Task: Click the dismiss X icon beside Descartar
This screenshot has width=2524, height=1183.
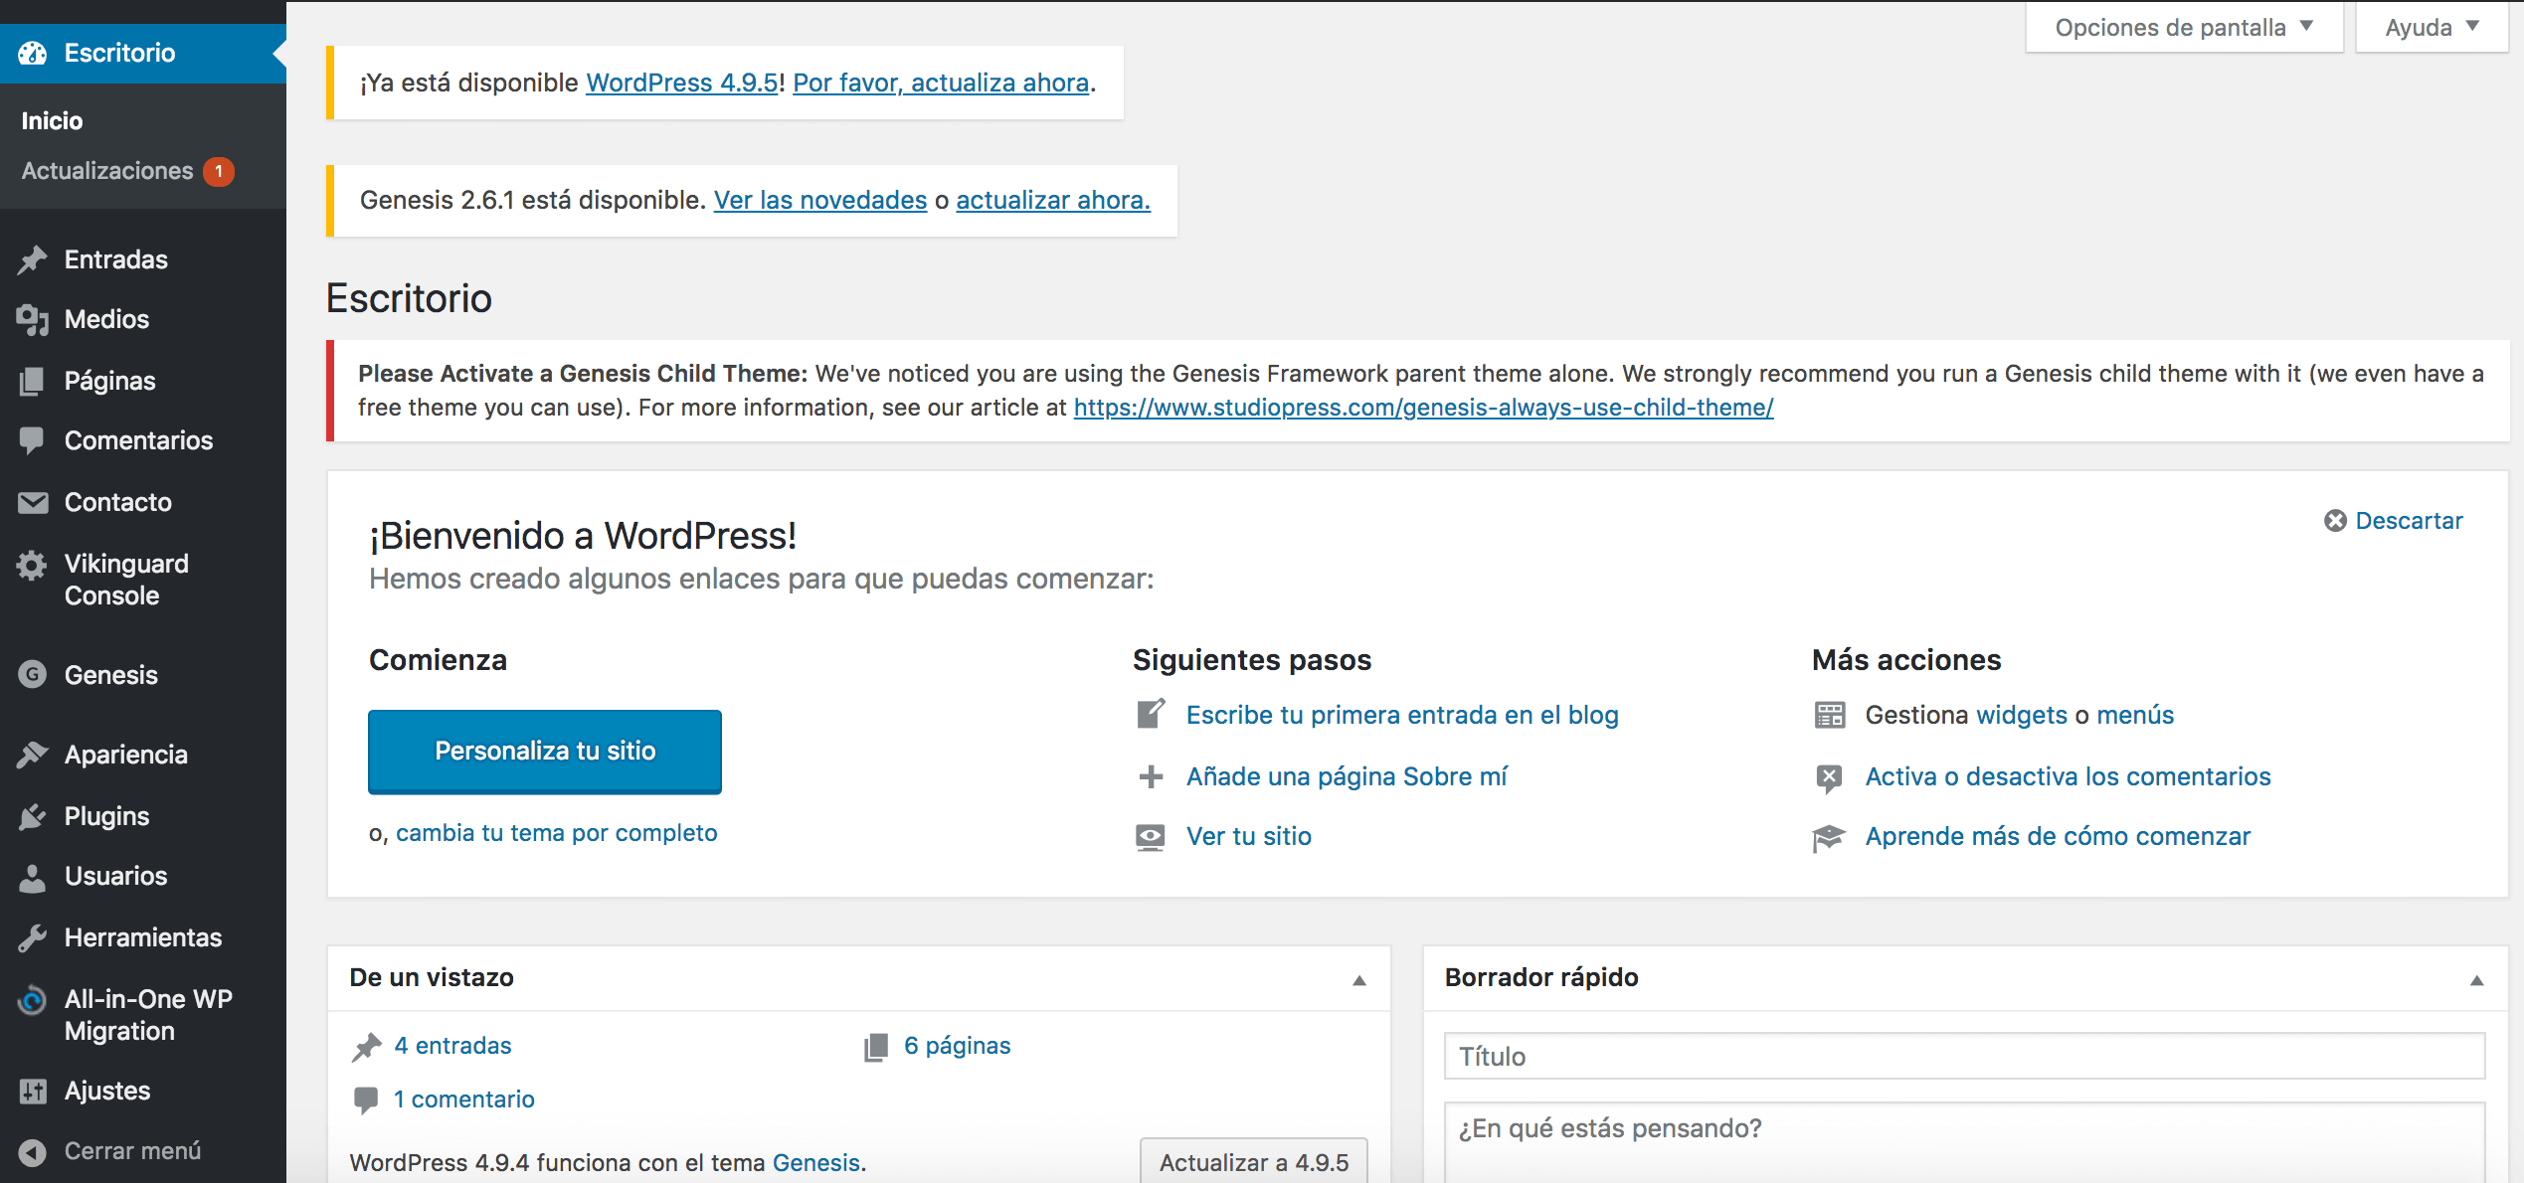Action: coord(2335,521)
